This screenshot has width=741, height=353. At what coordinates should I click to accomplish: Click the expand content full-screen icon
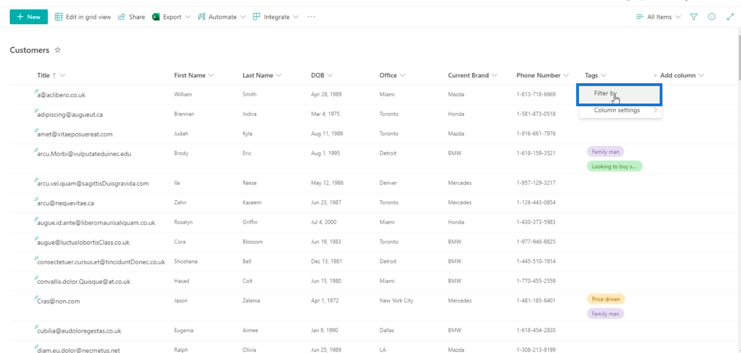[x=730, y=17]
